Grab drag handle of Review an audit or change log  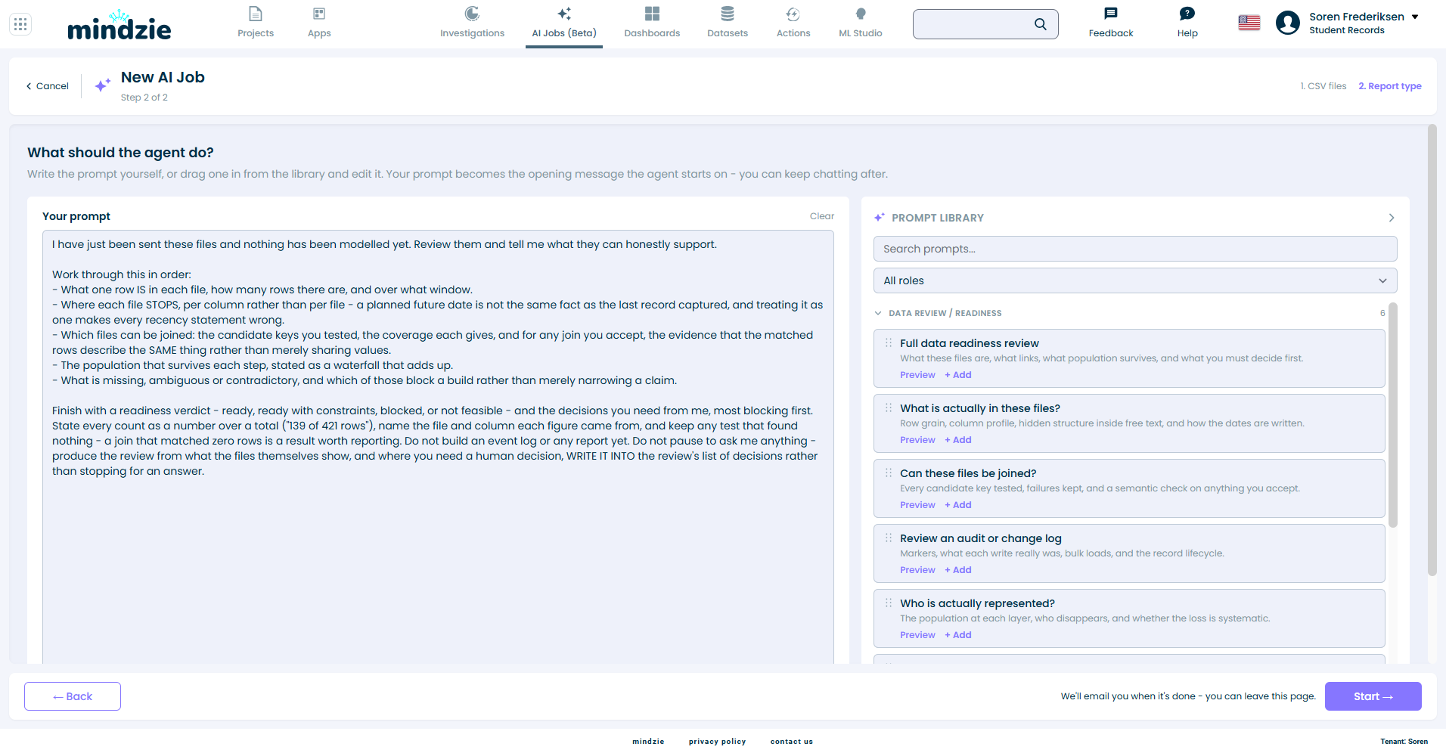(x=889, y=538)
